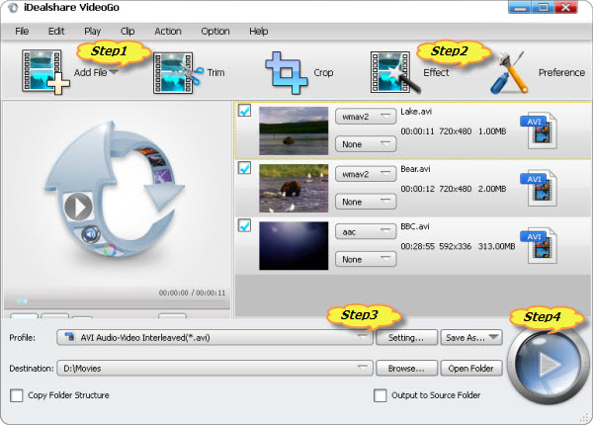Uncheck the Lake.avi checkbox

(244, 111)
